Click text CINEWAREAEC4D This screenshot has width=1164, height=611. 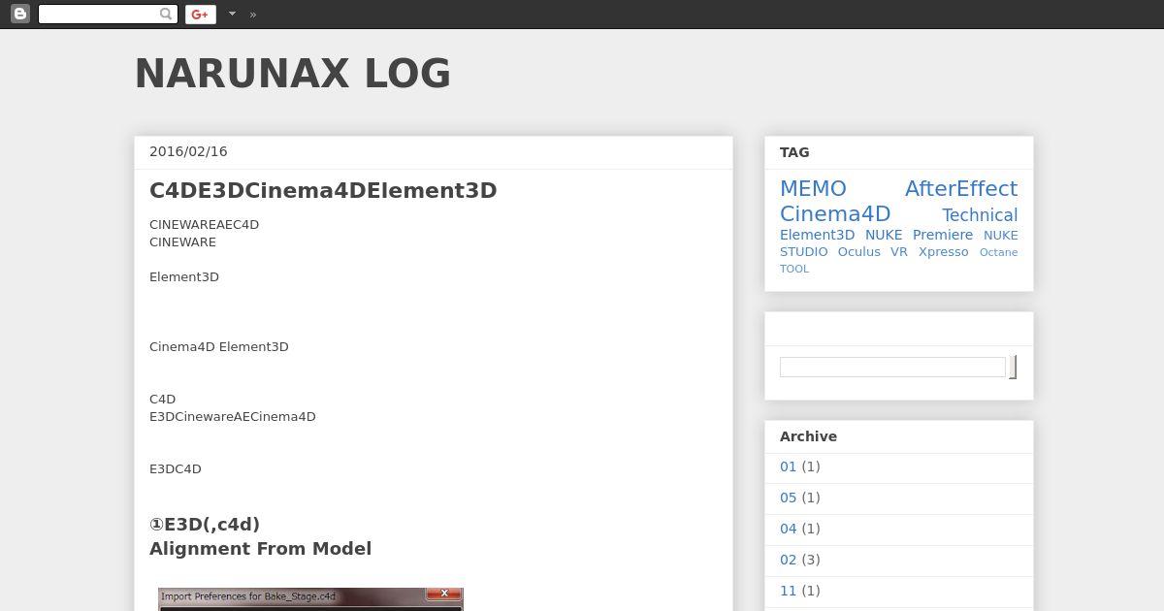click(204, 225)
